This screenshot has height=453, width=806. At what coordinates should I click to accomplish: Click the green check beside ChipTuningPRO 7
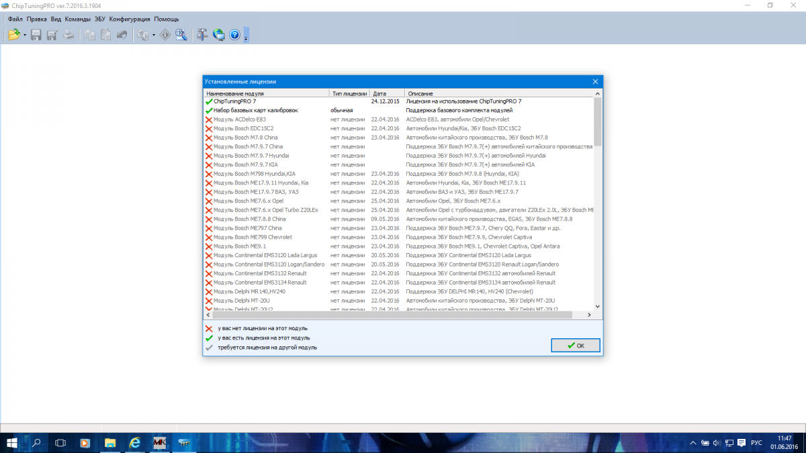(209, 101)
